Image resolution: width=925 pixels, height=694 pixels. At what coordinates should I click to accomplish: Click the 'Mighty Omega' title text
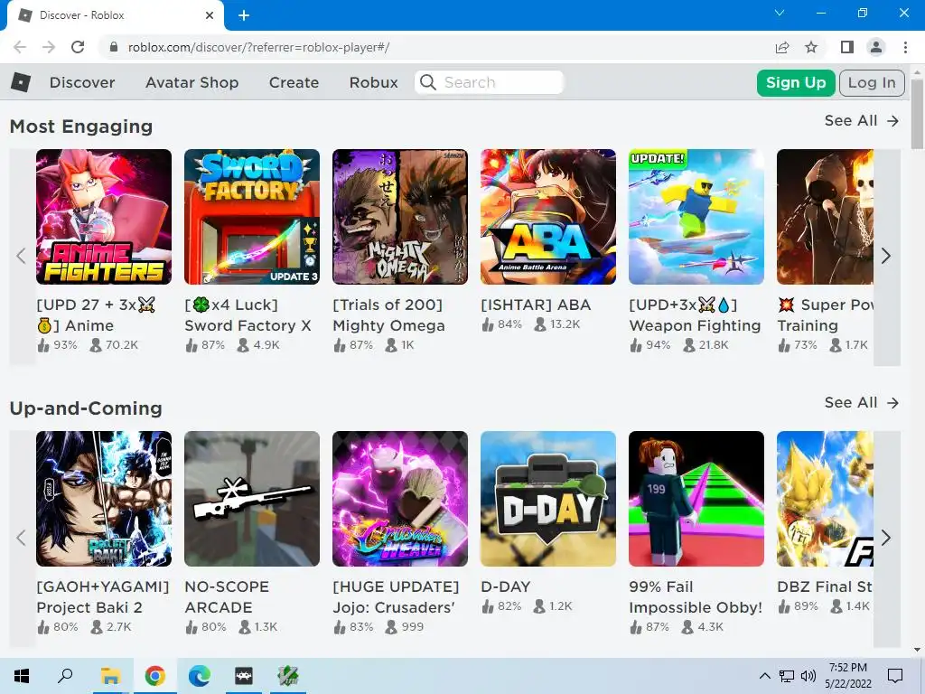388,325
